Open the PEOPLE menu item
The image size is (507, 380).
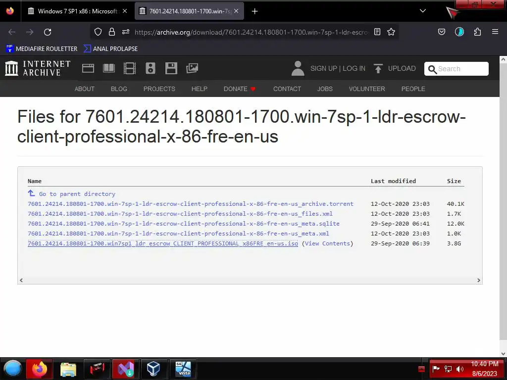click(x=413, y=89)
